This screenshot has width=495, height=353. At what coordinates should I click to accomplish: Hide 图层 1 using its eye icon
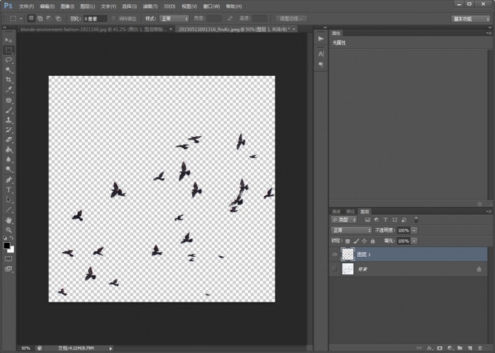point(334,254)
